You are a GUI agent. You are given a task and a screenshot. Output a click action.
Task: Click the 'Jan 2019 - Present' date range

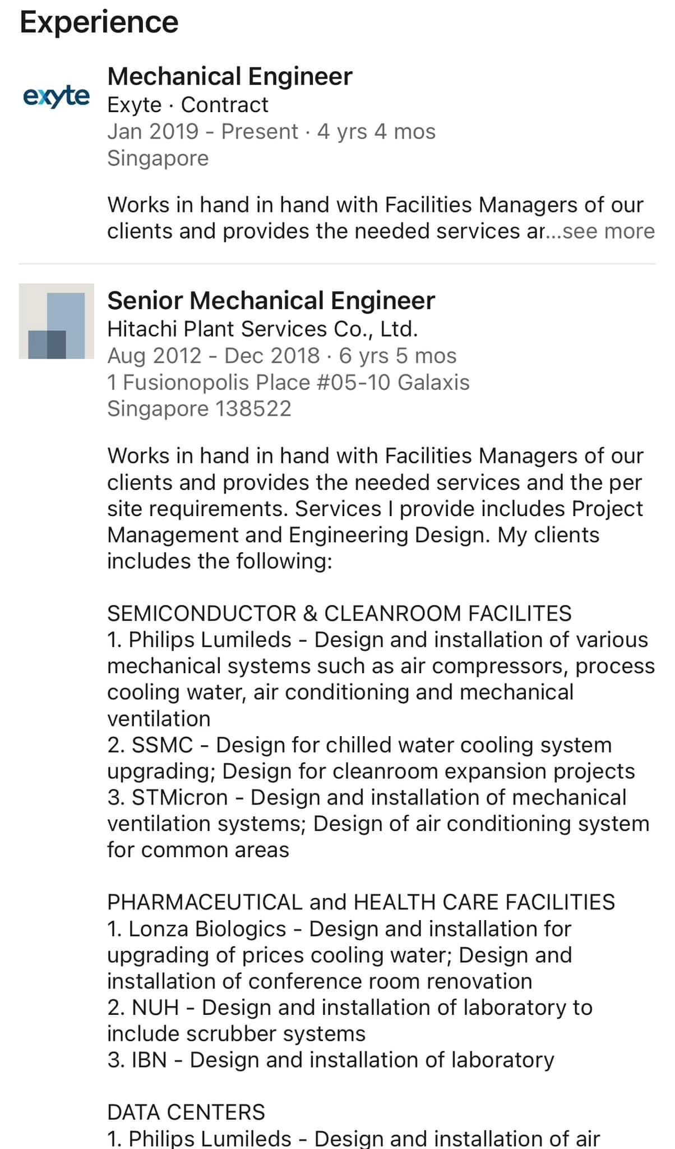click(x=202, y=131)
